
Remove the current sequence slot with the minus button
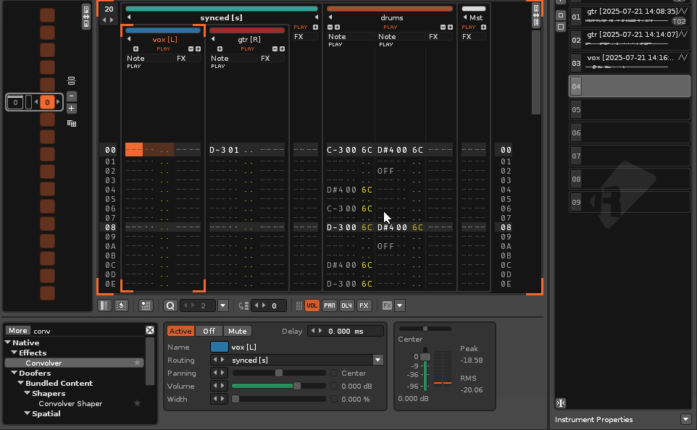coord(72,96)
